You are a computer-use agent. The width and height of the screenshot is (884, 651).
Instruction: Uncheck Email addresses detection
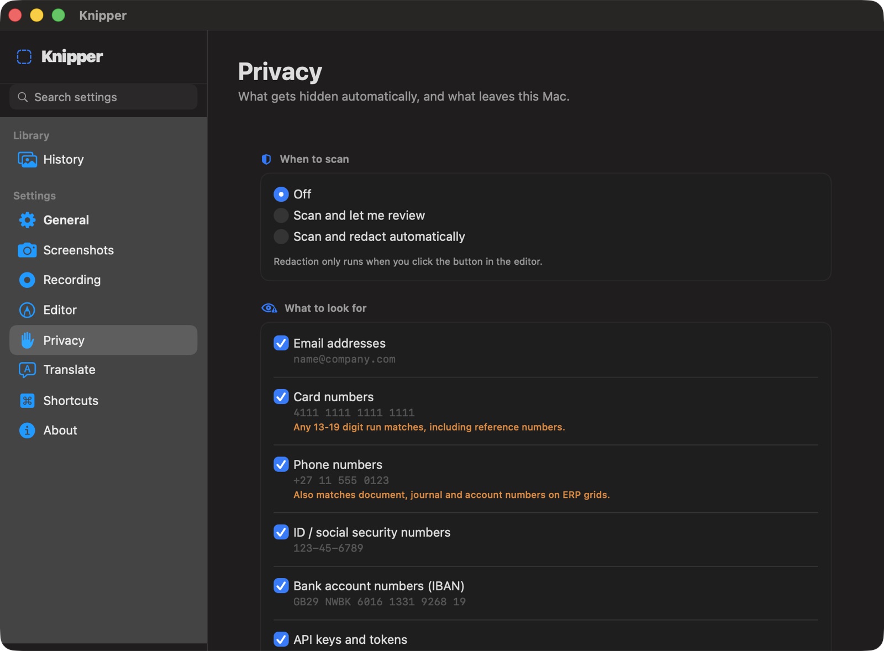[x=281, y=343]
